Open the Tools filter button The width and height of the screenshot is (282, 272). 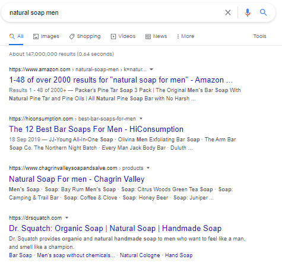coord(260,36)
